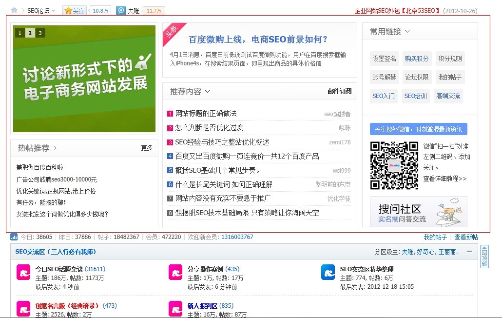Screen dimensions: 502x318
Task: Click author name wsl999
Action: tap(342, 171)
